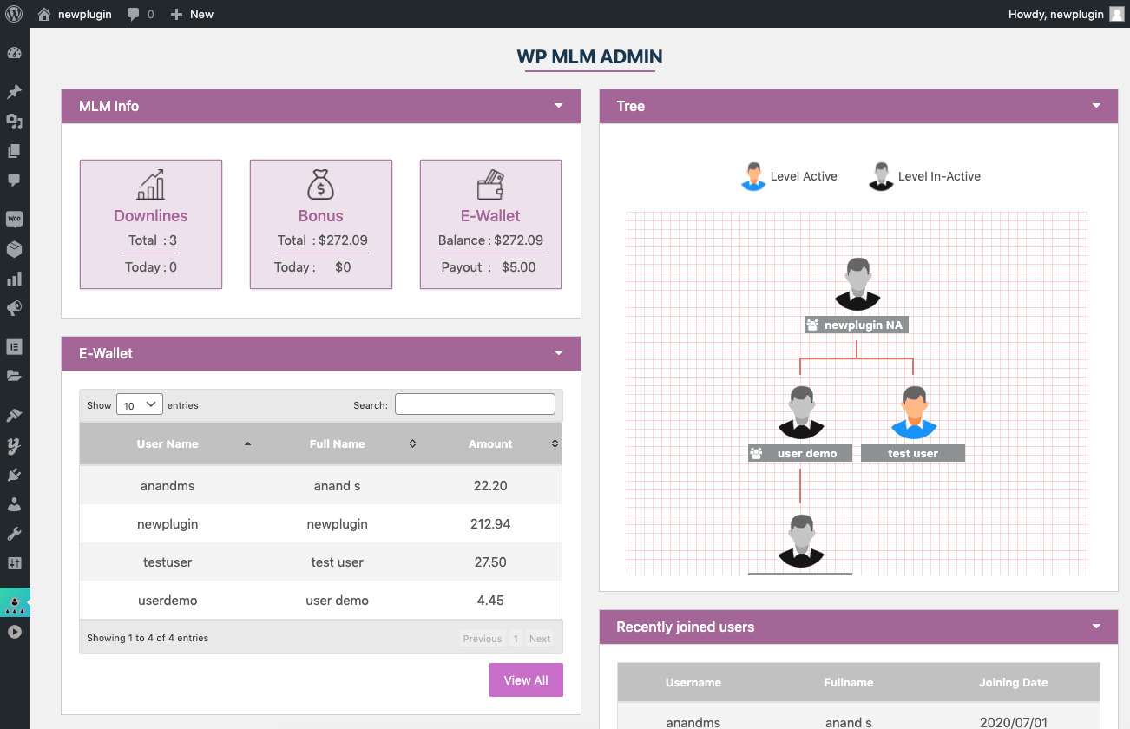Open Marketing via the megaphone sidebar icon
Viewport: 1130px width, 729px height.
click(x=14, y=308)
